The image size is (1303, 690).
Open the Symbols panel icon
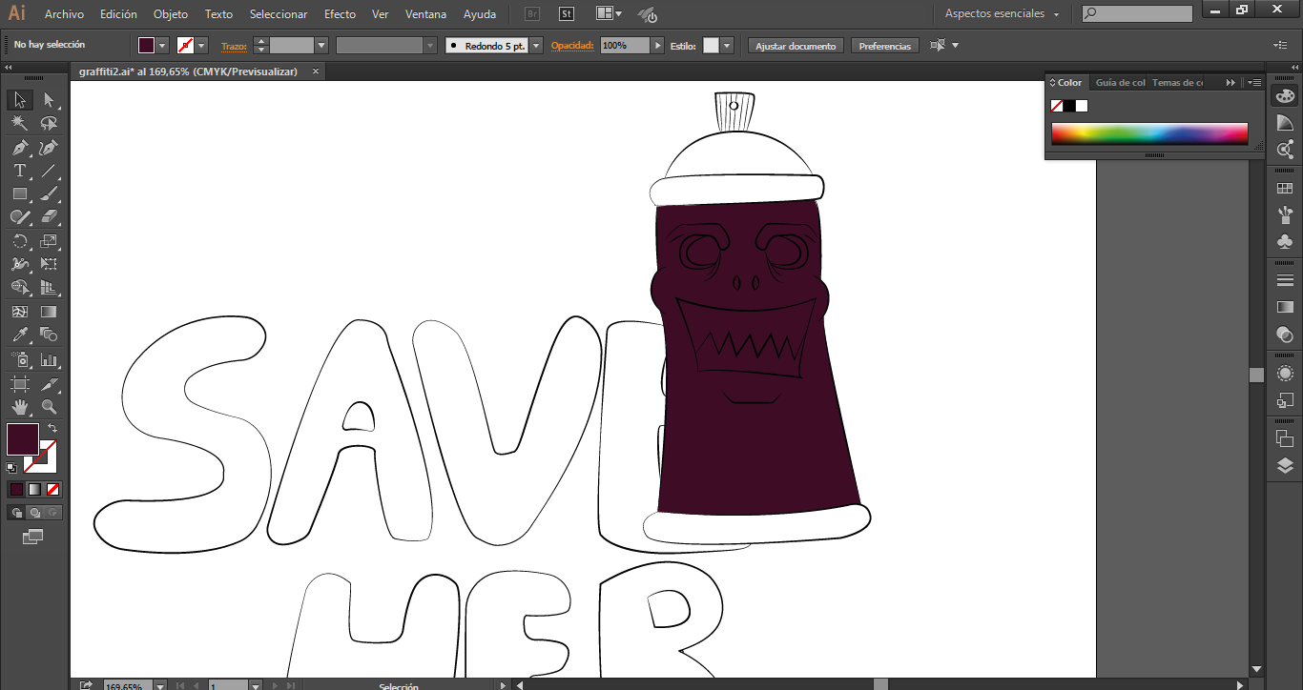point(1285,241)
